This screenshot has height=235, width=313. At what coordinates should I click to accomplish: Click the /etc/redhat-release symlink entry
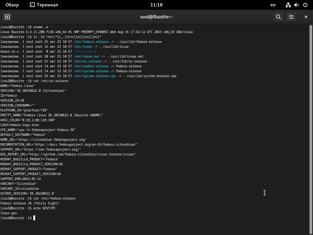[x=91, y=66]
